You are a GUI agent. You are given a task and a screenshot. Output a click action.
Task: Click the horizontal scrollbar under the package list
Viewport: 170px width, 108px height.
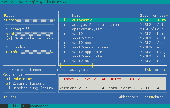coord(76,65)
